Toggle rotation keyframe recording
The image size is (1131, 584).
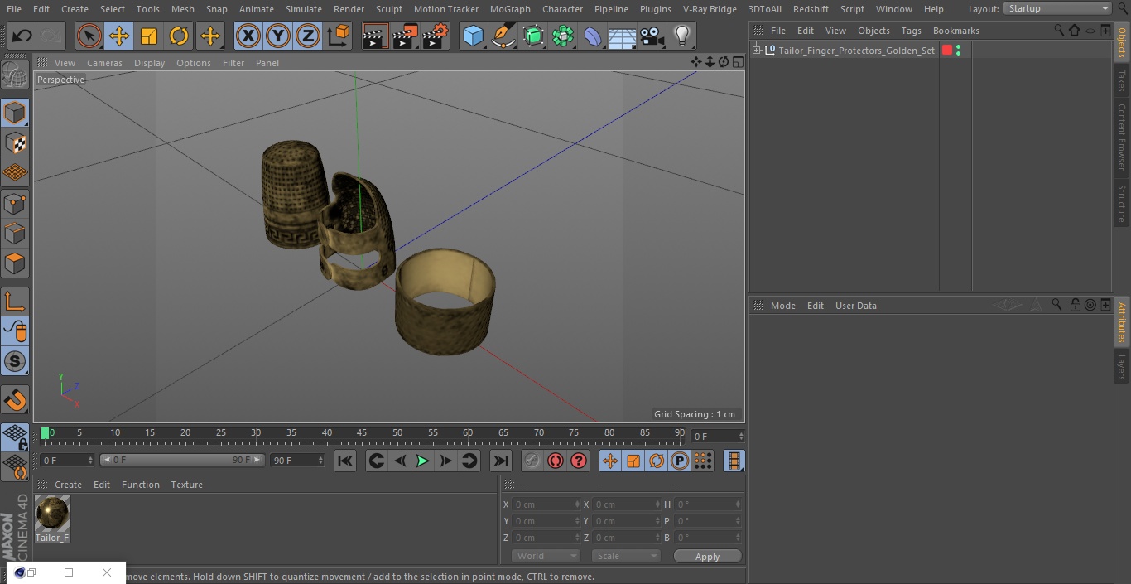point(657,461)
